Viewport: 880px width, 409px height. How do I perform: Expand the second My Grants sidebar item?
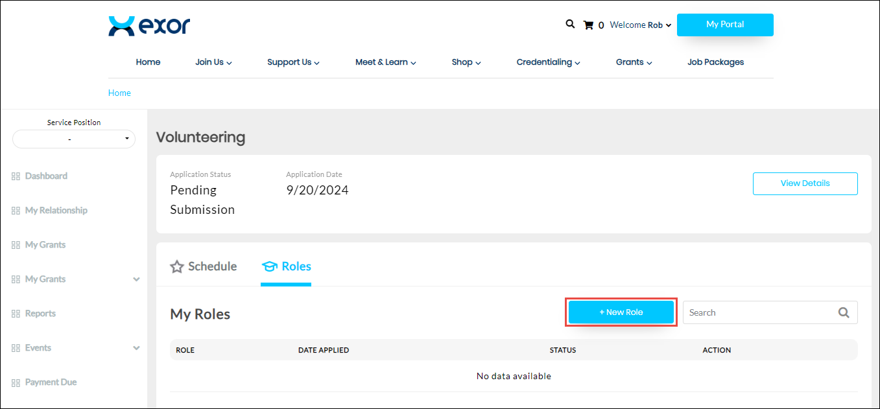136,279
